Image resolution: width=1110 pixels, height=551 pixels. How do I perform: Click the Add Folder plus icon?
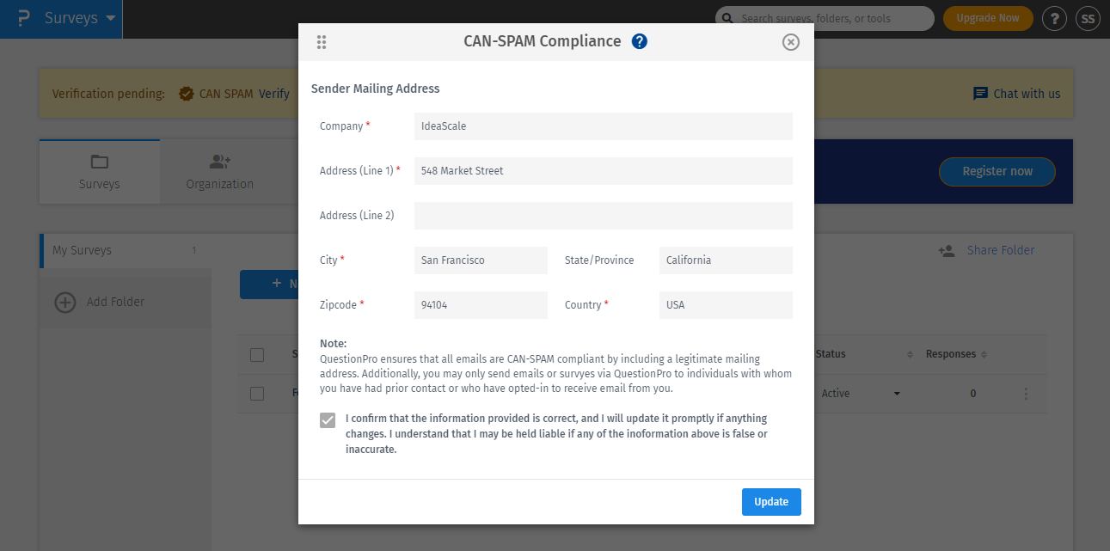[x=64, y=303]
